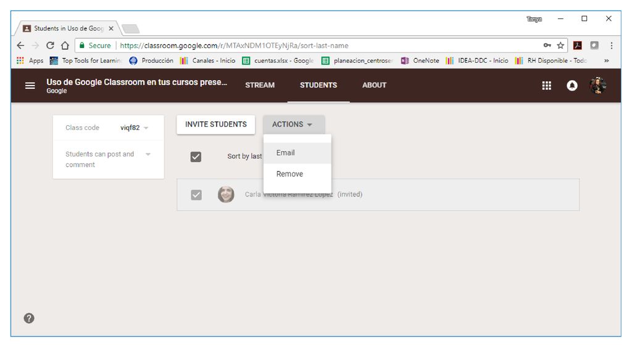Click Carla's student avatar photo
632x355 pixels.
pos(226,194)
